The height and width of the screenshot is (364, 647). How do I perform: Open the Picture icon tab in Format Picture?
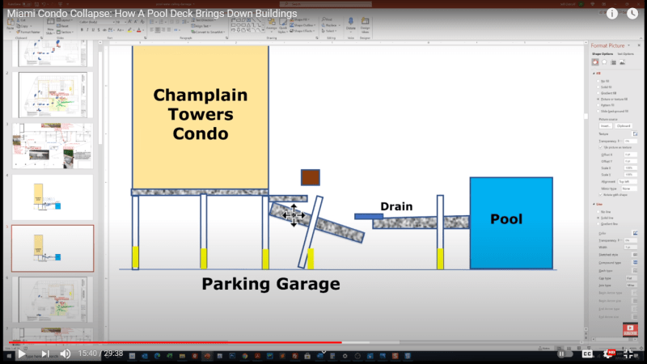(623, 62)
